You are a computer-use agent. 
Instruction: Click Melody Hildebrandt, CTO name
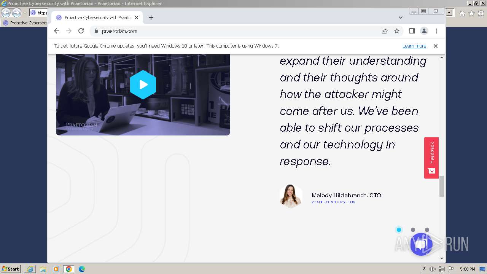coord(346,195)
